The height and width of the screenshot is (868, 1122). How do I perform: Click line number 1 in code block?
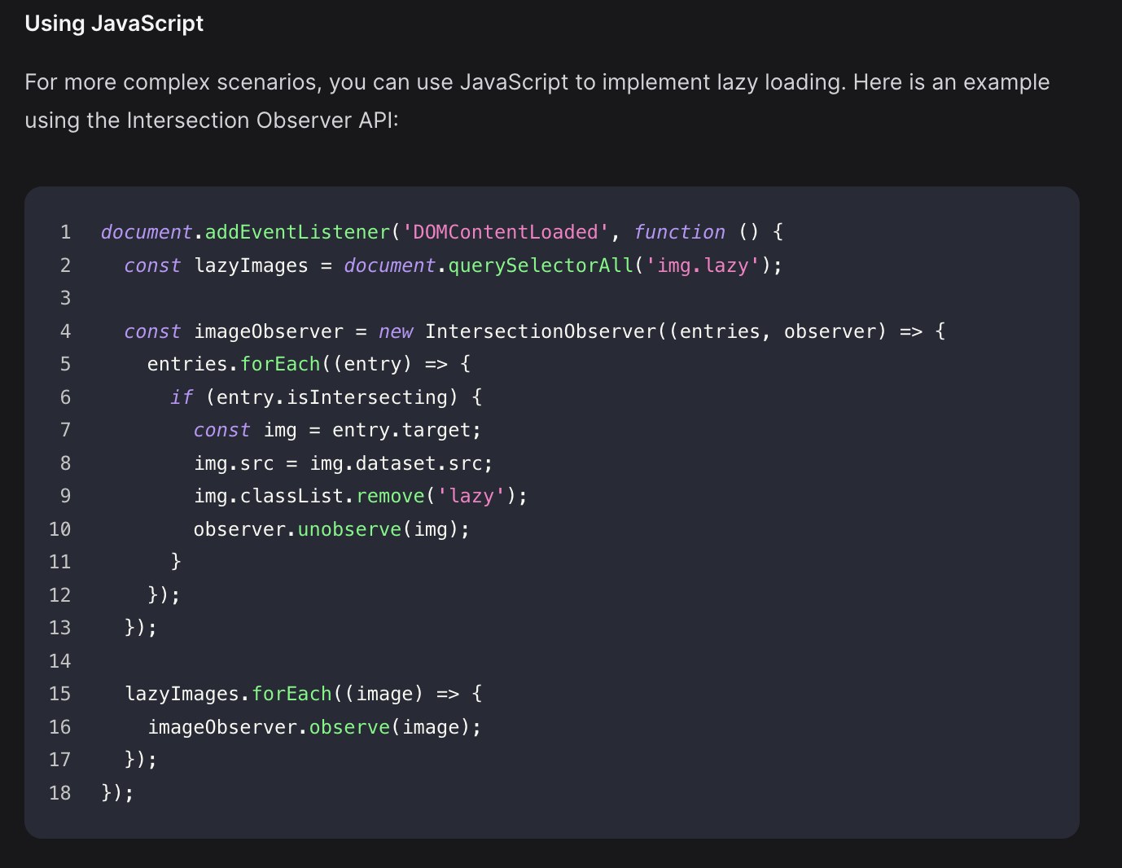66,232
